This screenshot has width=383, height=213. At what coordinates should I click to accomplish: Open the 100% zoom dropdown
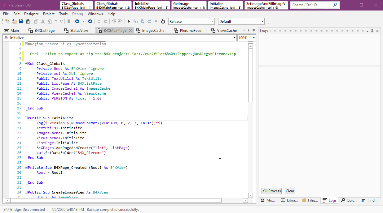pyautogui.click(x=247, y=38)
